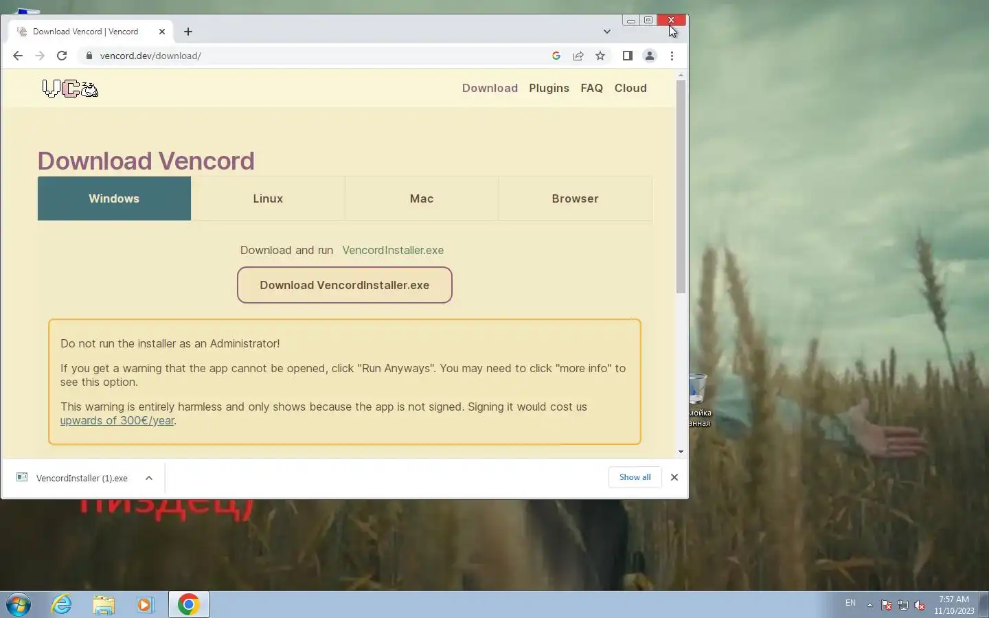Follow the 'upwards of 300€/year' link
The image size is (989, 618).
point(117,420)
